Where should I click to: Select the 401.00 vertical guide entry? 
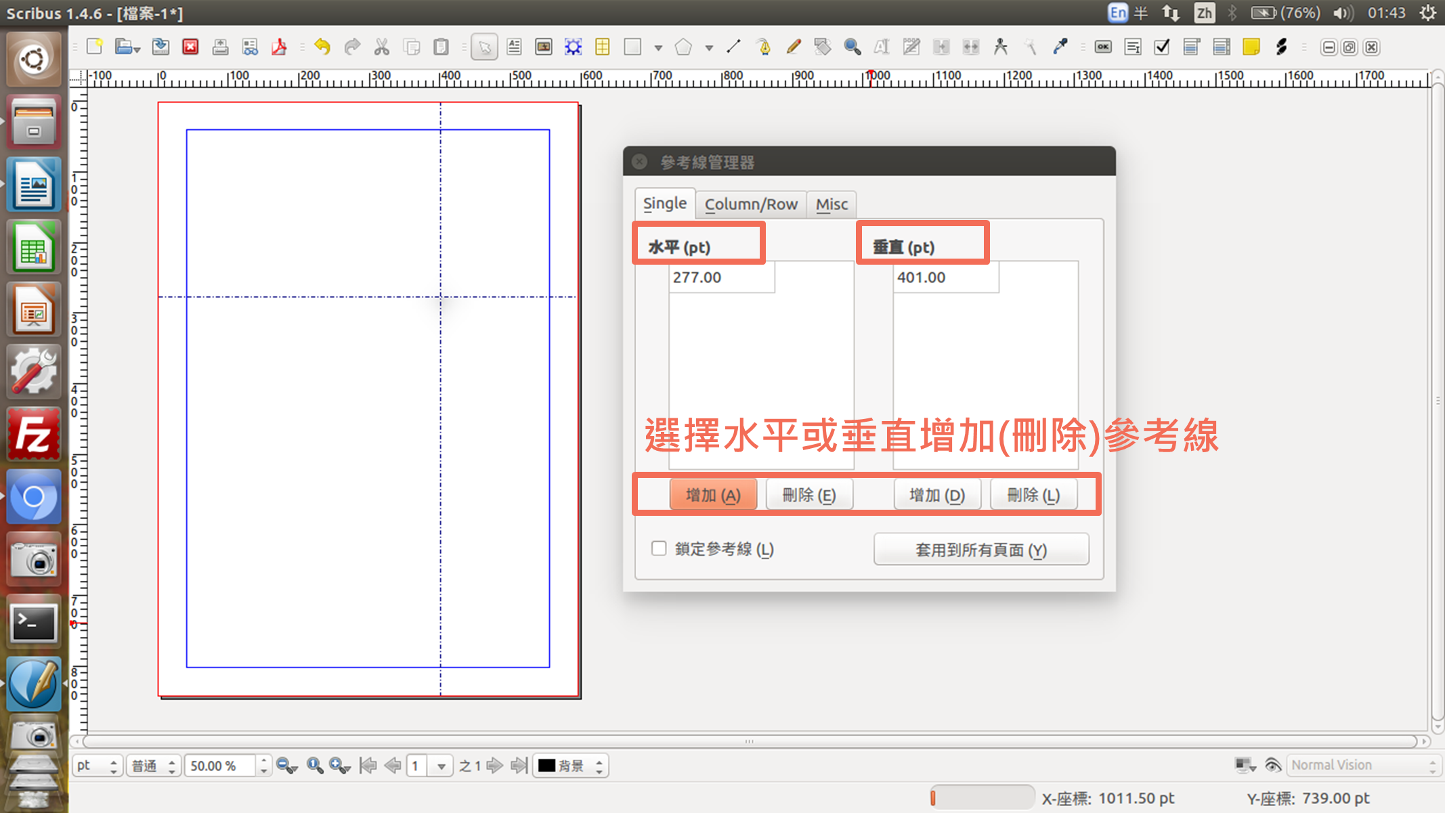tap(946, 277)
